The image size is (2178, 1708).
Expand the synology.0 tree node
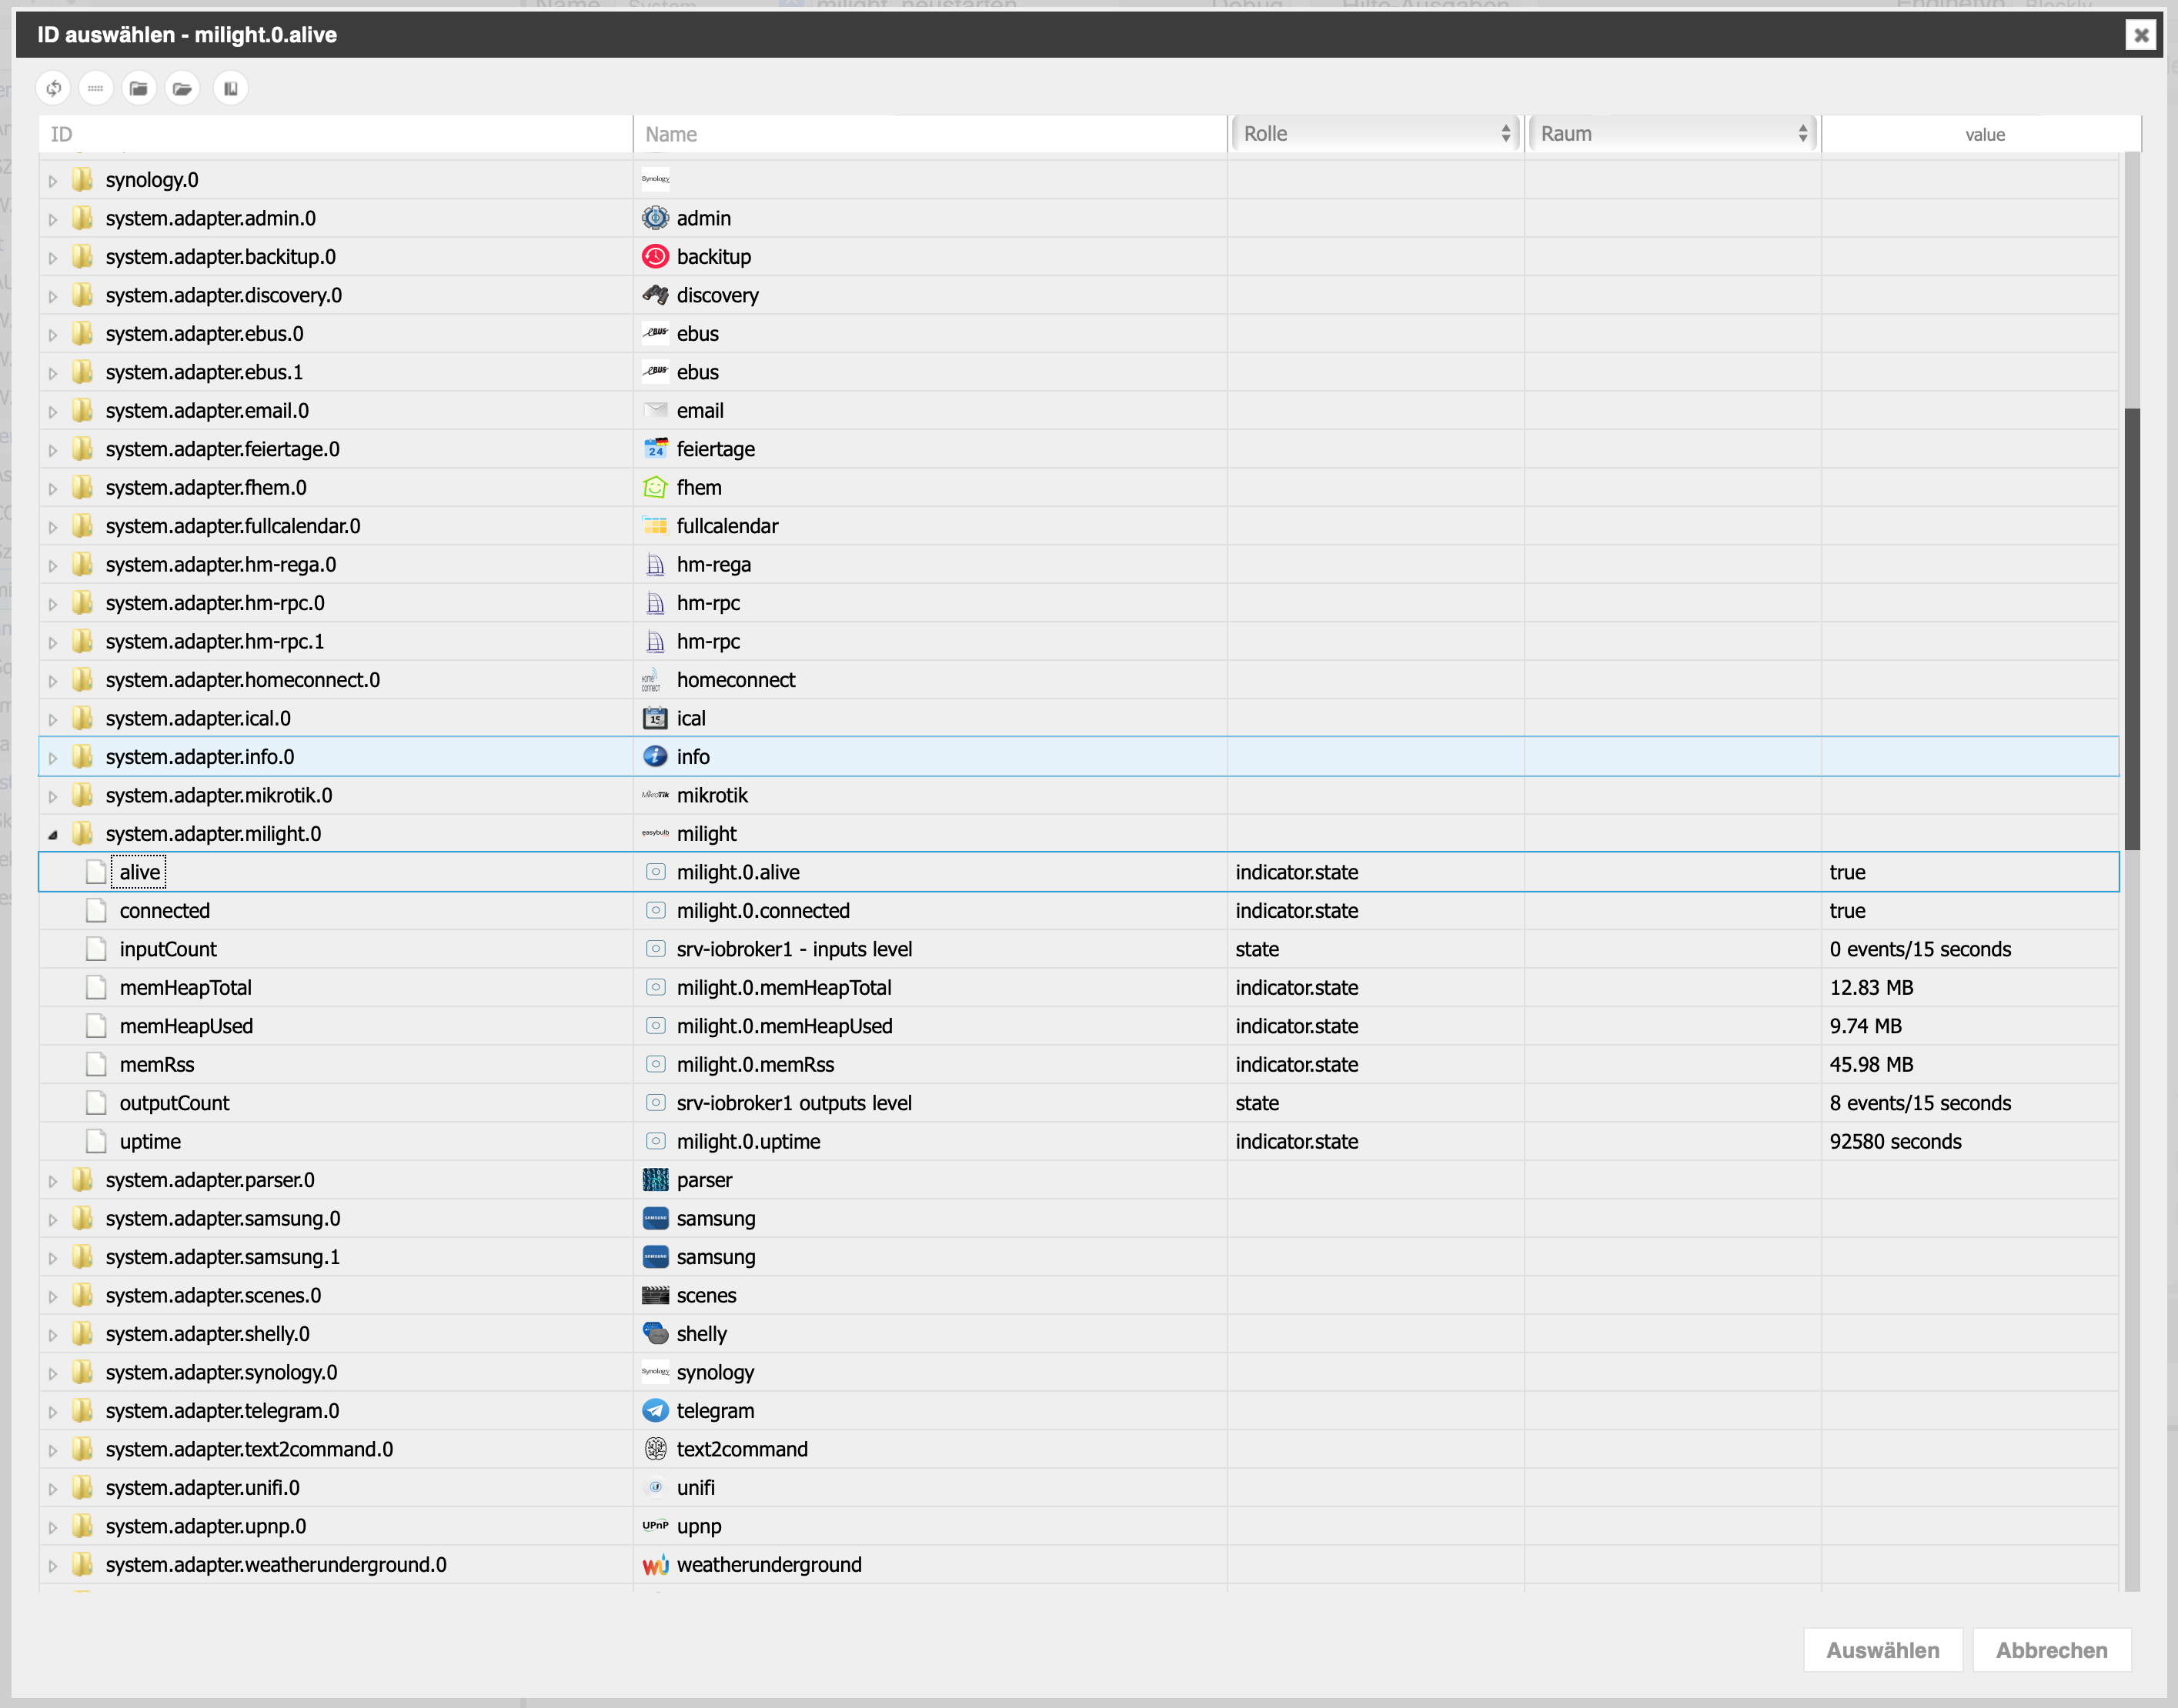[53, 181]
